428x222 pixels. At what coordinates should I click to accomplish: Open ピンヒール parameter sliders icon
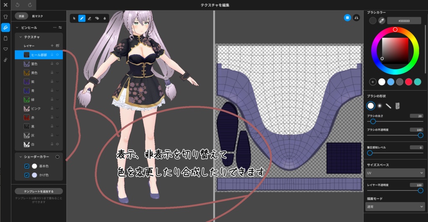coord(60,28)
